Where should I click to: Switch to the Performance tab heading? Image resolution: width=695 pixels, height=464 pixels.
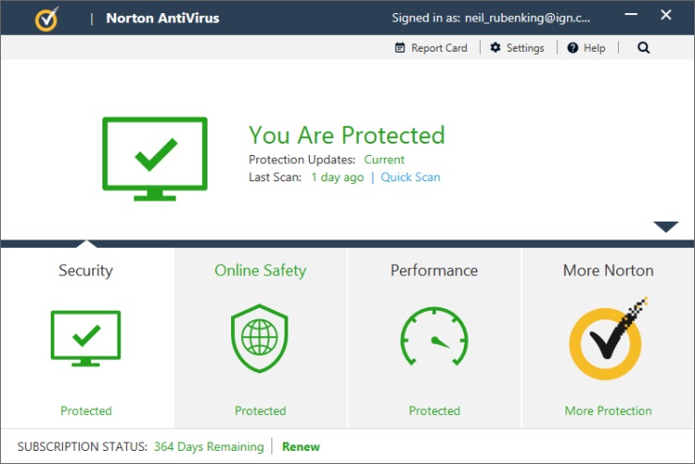click(x=434, y=271)
